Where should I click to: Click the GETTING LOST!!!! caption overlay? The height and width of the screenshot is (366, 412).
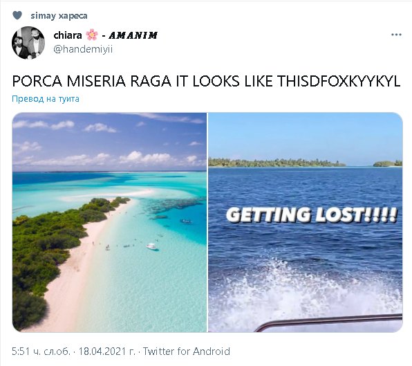[312, 214]
